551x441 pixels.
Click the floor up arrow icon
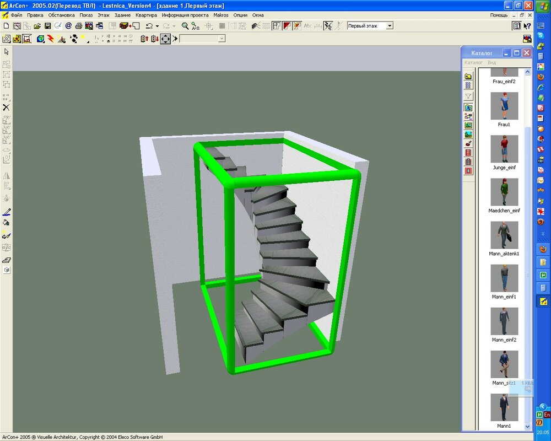click(145, 39)
